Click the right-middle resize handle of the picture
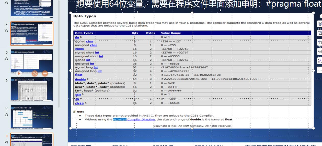Image resolution: width=322 pixels, height=146 pixels. [x=313, y=70]
